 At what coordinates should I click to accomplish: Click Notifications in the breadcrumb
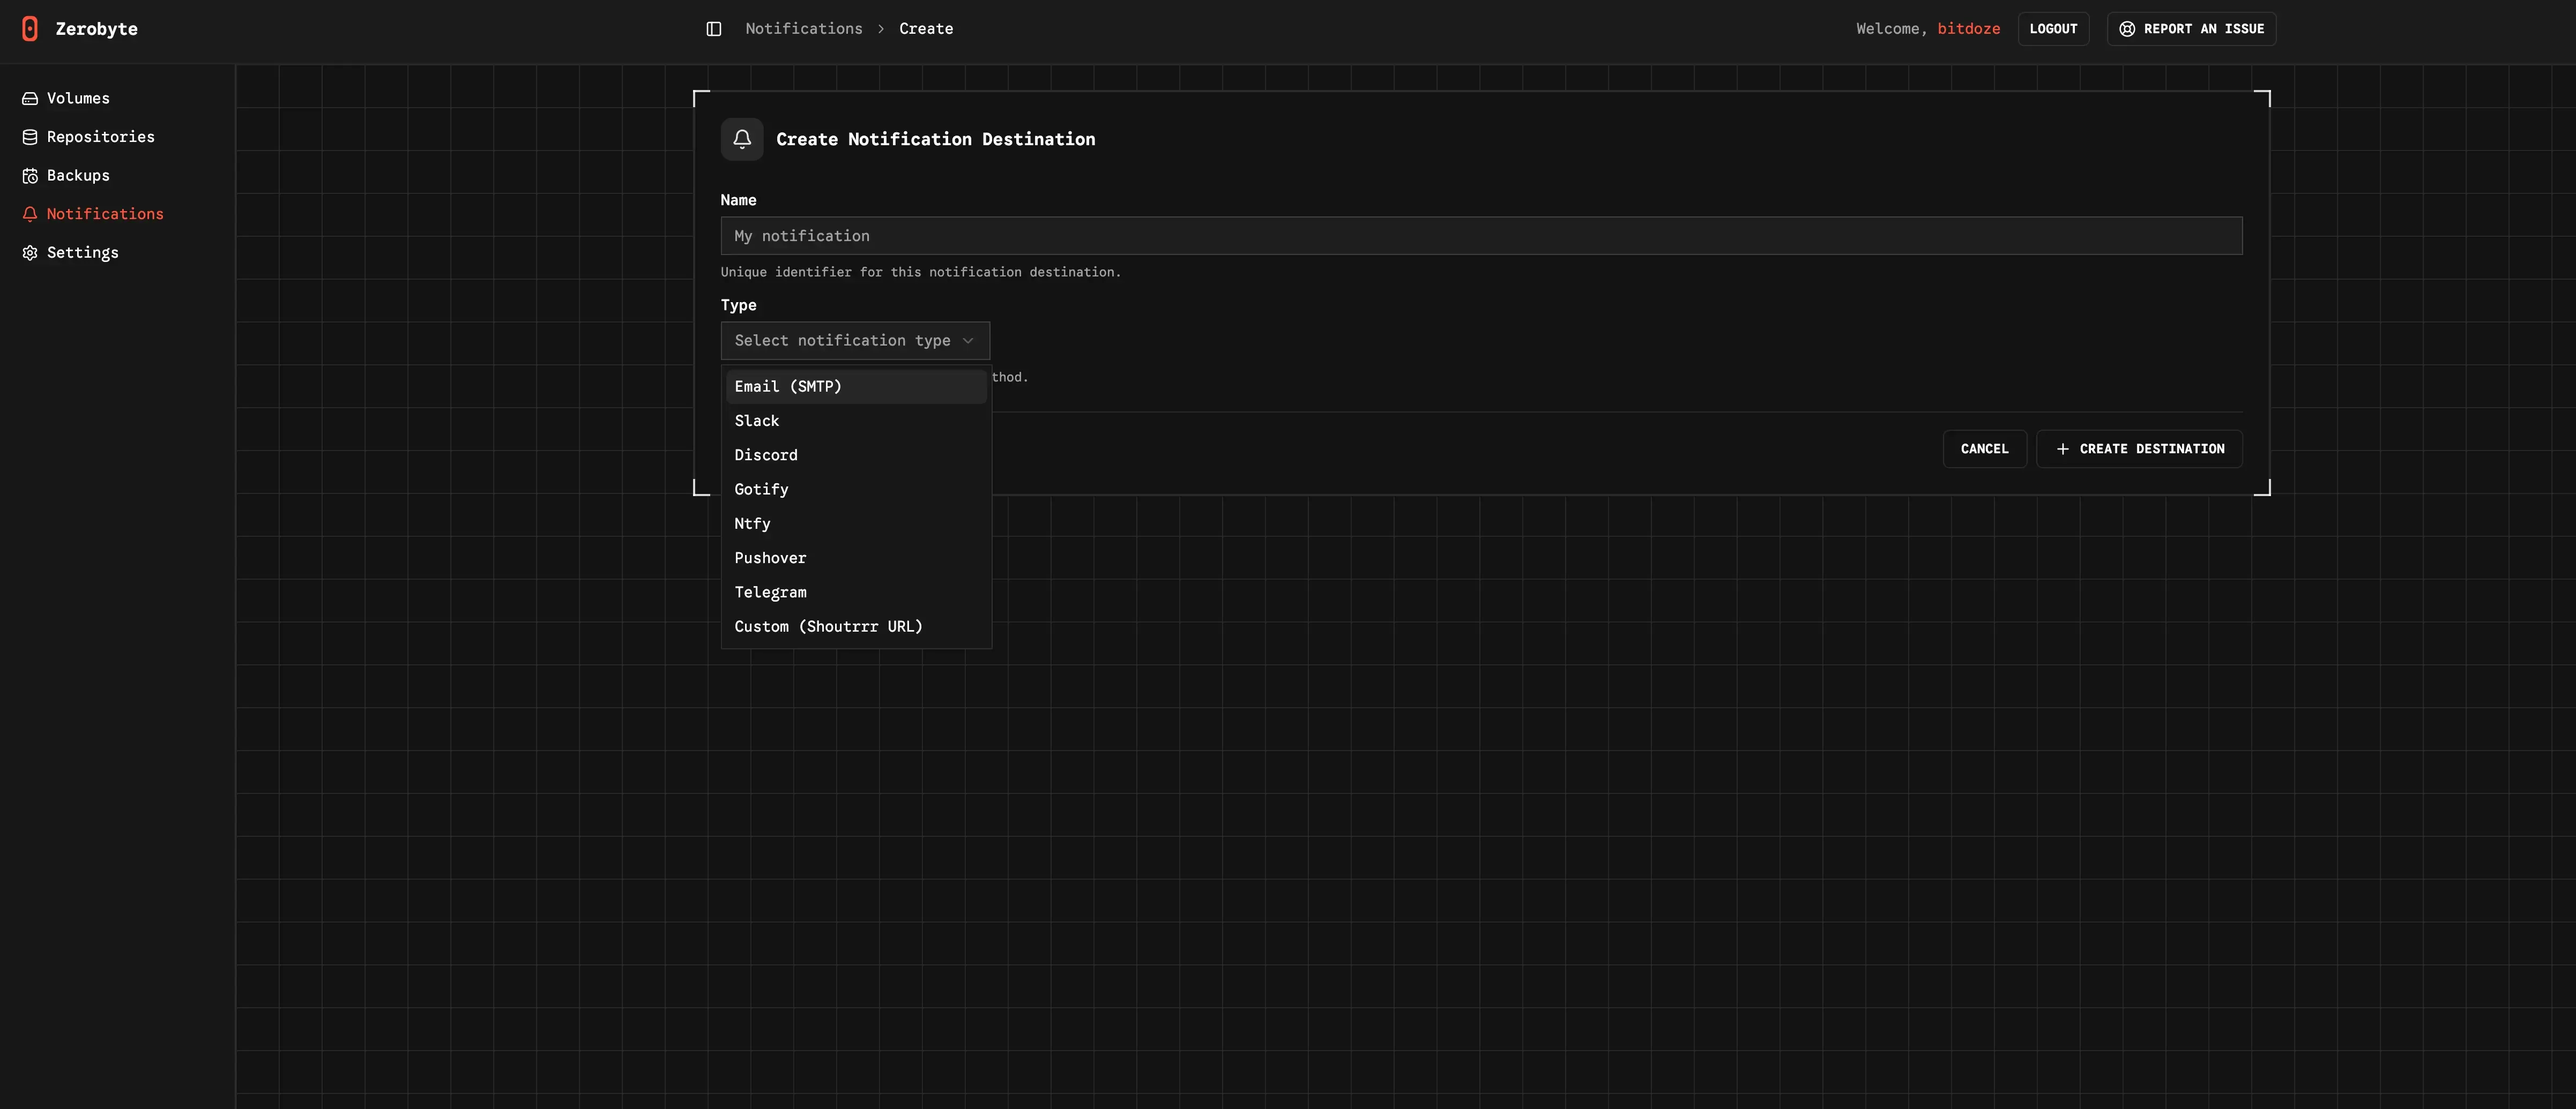coord(804,28)
